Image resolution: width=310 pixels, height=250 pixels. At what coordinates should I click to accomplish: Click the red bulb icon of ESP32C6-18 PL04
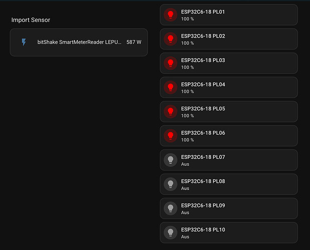(x=171, y=87)
